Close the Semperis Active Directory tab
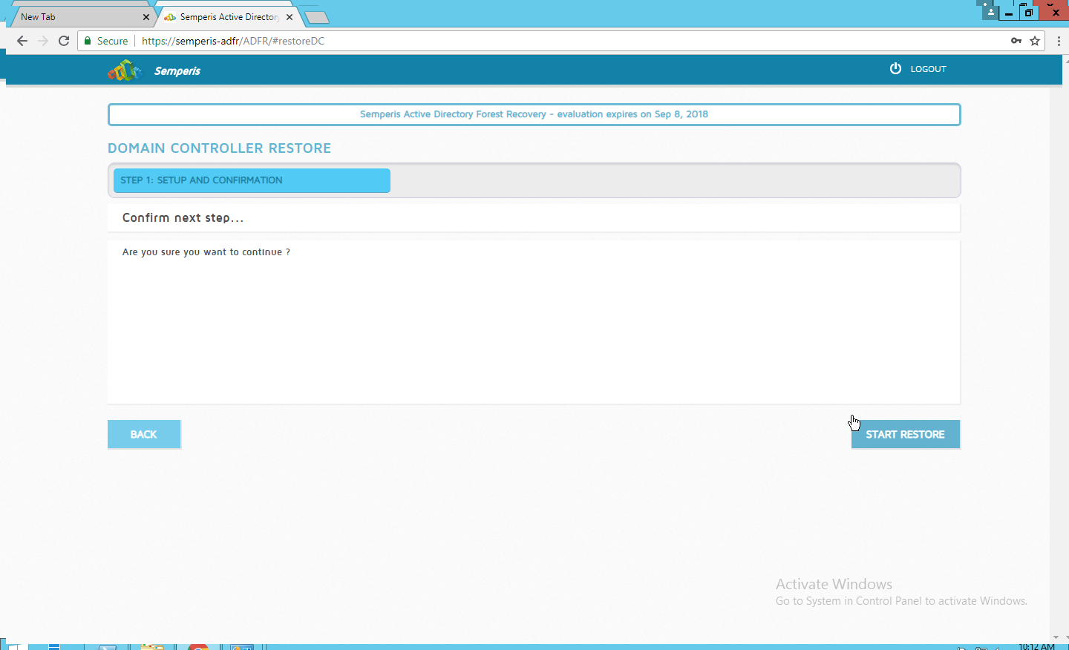1069x650 pixels. [290, 17]
